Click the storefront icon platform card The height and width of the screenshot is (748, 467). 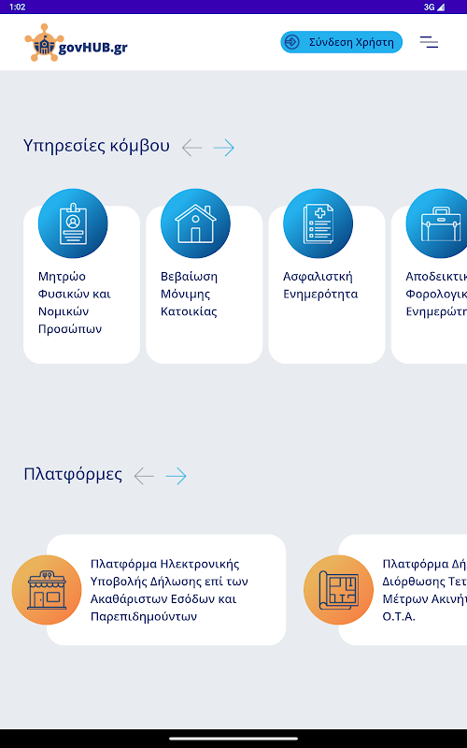(47, 590)
